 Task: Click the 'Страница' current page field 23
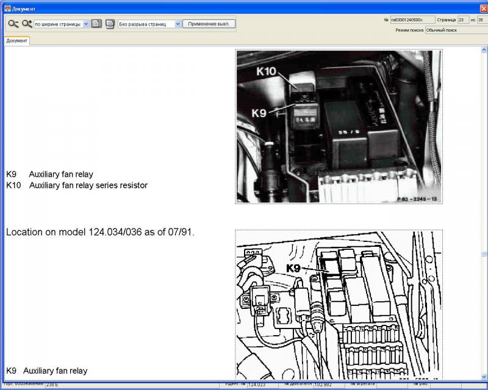[463, 20]
